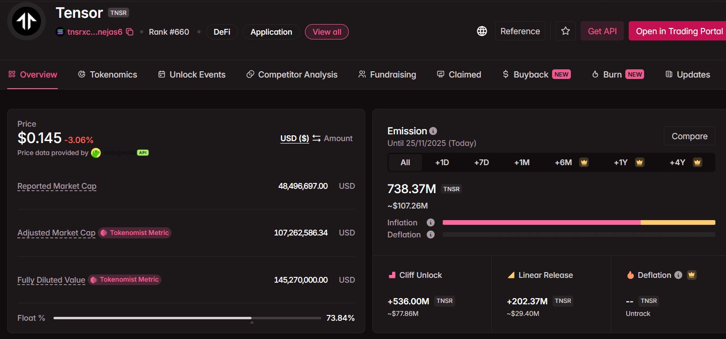The width and height of the screenshot is (726, 339).
Task: Expand tags with View all
Action: (327, 32)
